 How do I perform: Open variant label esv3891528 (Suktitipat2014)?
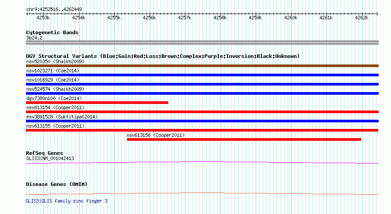coord(62,117)
